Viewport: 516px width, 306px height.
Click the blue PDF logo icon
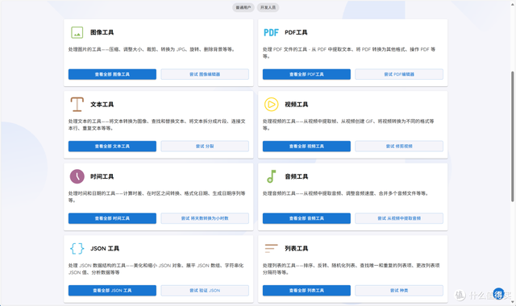pyautogui.click(x=271, y=32)
